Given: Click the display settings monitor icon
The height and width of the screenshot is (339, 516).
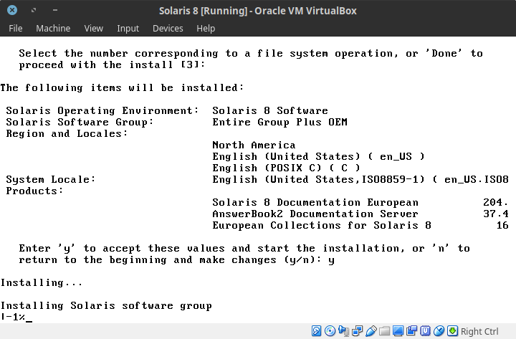Looking at the screenshot, I should point(398,331).
